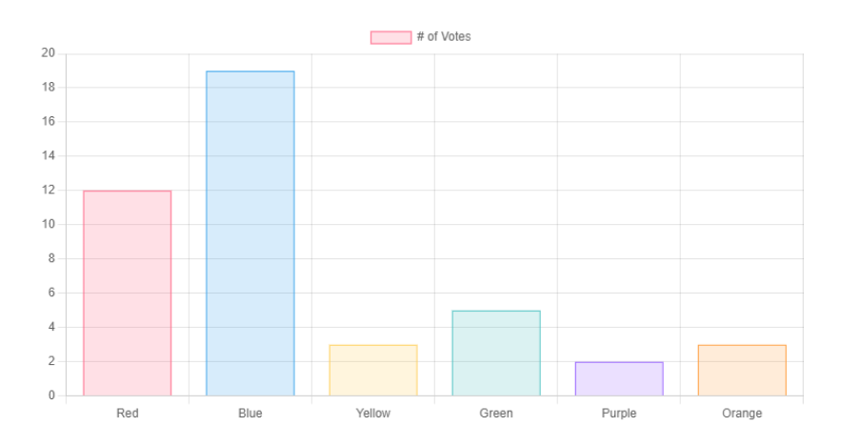Click the y-axis tick label 12

tap(49, 191)
